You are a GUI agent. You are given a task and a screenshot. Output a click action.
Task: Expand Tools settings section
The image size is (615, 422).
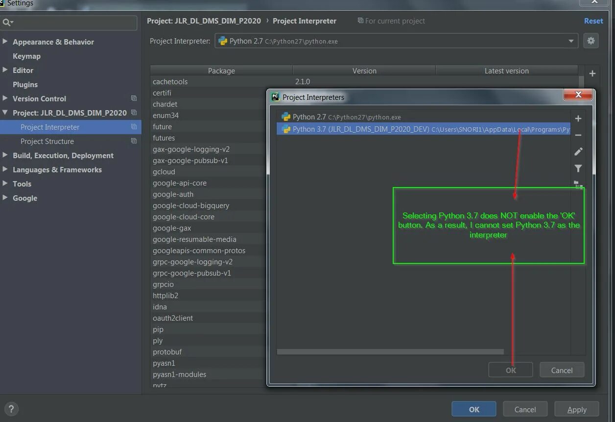pyautogui.click(x=5, y=184)
